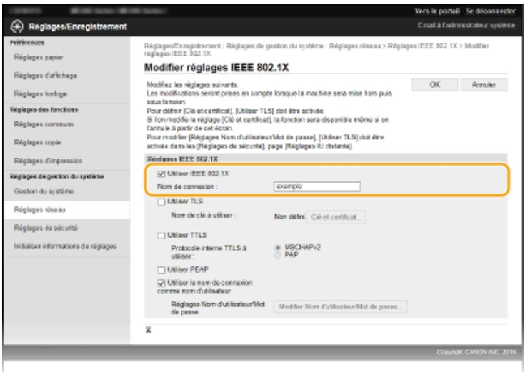Click the Nom de connexion input field

[317, 186]
